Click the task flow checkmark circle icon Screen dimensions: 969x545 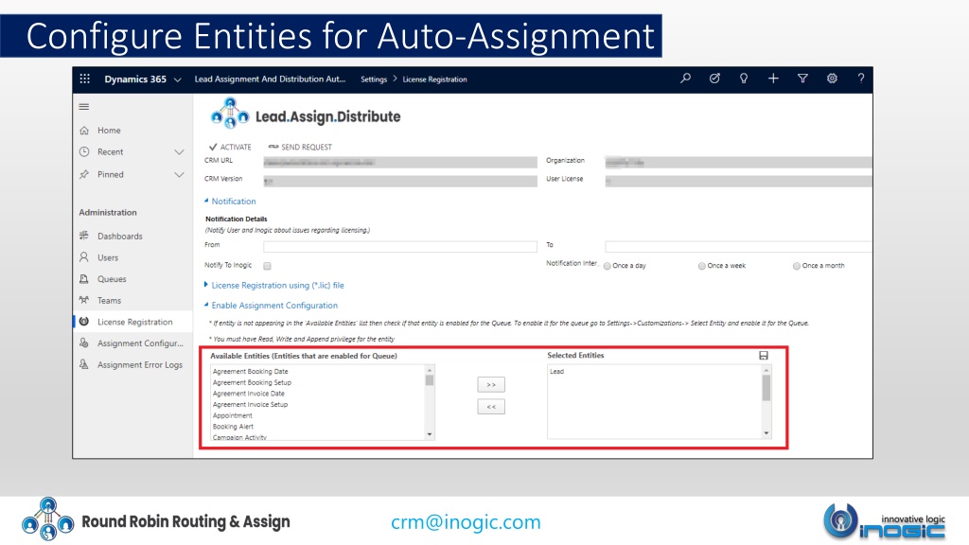[x=714, y=79]
